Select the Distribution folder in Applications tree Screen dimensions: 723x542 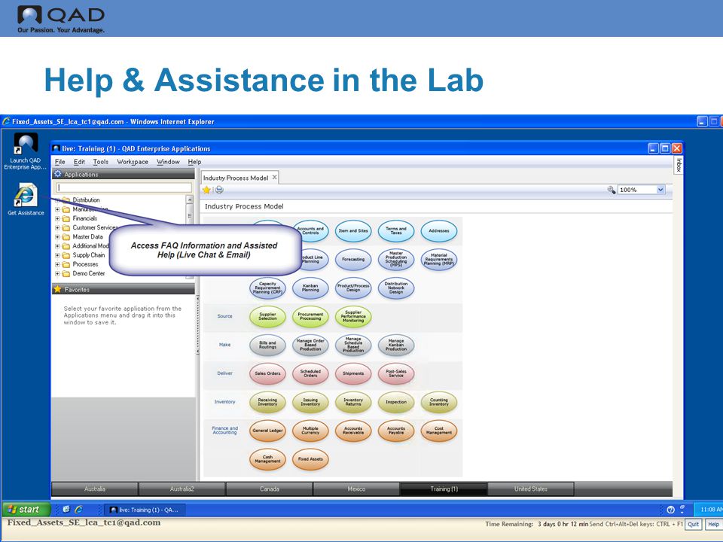86,200
